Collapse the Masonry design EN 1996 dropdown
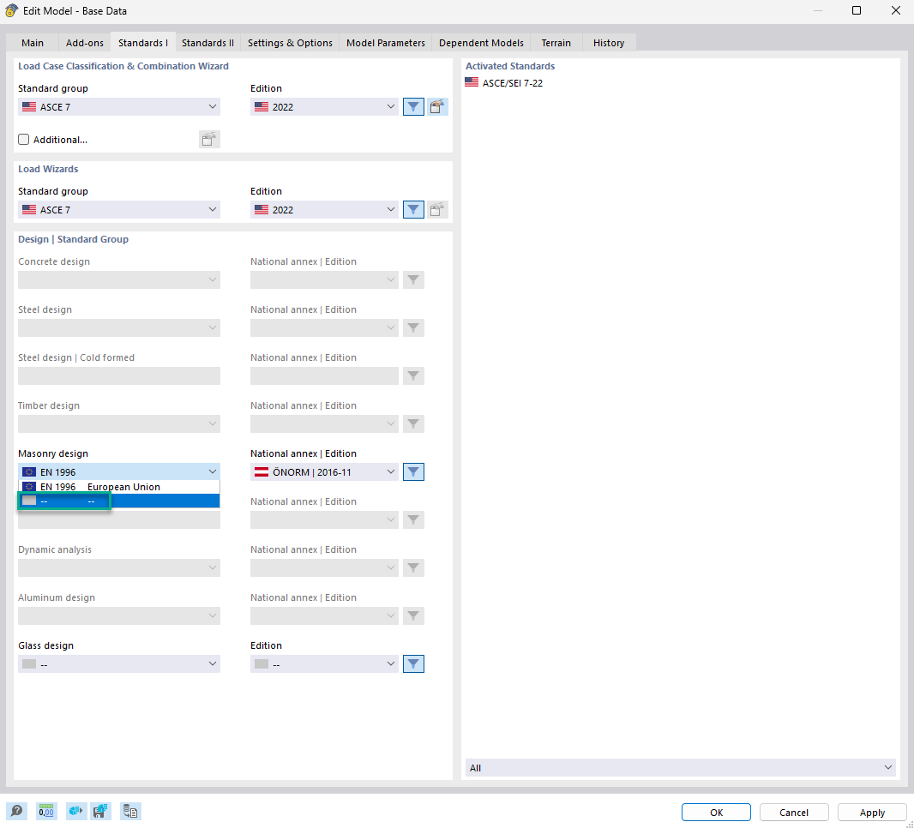Screen dimensions: 914x828 [x=119, y=472]
